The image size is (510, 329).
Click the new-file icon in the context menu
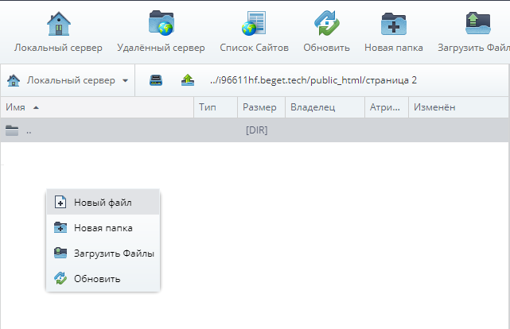pos(60,202)
